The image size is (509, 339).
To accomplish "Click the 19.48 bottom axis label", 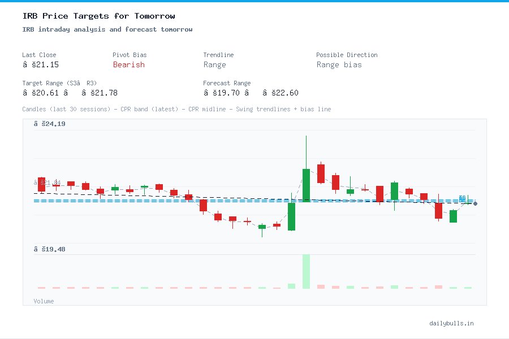I will tap(50, 249).
